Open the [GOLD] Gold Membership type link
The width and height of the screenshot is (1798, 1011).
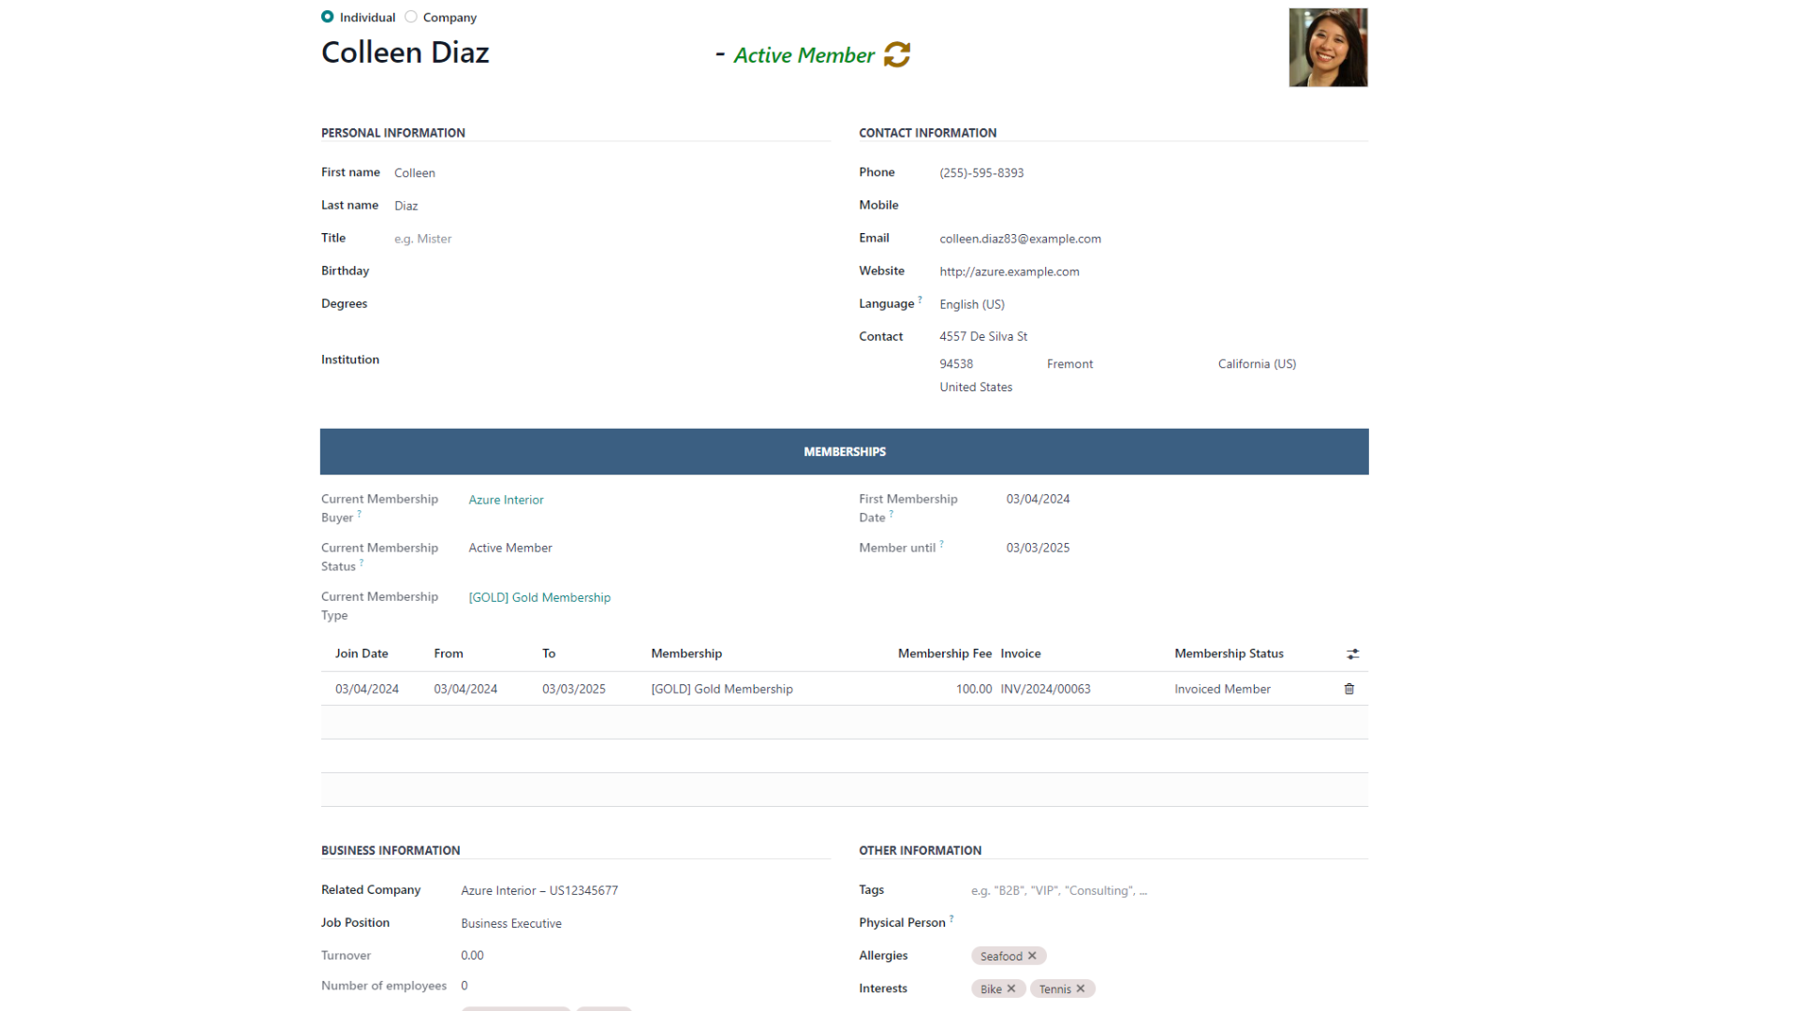pyautogui.click(x=539, y=597)
